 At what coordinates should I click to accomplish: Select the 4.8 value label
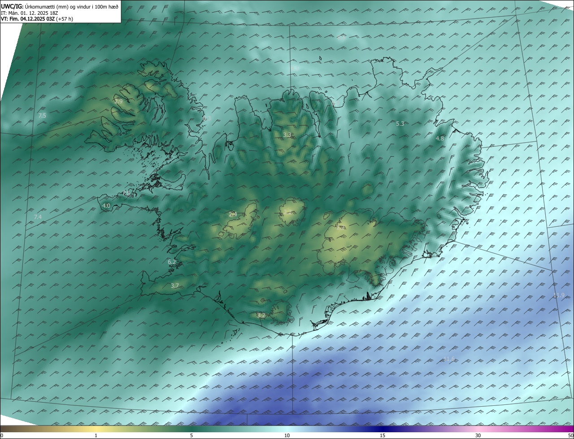(440, 139)
